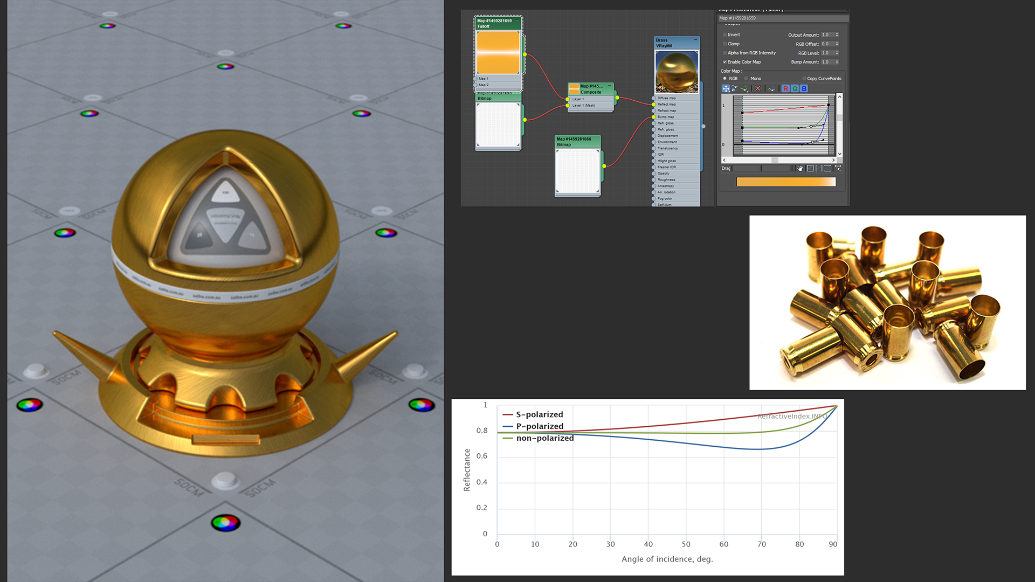Enable Alpha from RGB Intensity checkbox

coord(724,53)
